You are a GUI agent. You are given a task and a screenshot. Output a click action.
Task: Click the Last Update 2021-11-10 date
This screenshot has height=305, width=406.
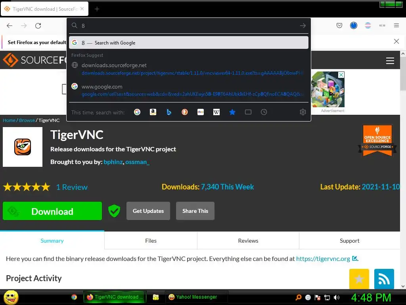point(381,187)
